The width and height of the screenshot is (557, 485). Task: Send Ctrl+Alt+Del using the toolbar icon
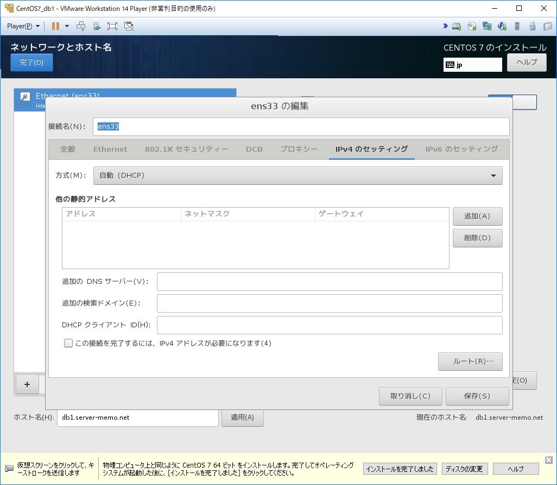(x=81, y=26)
